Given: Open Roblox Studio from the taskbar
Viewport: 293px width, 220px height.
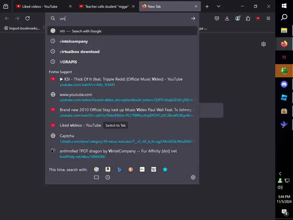Looking at the screenshot, I should [284, 98].
